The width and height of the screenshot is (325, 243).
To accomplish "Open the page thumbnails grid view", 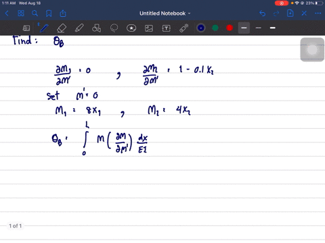I will (21, 13).
